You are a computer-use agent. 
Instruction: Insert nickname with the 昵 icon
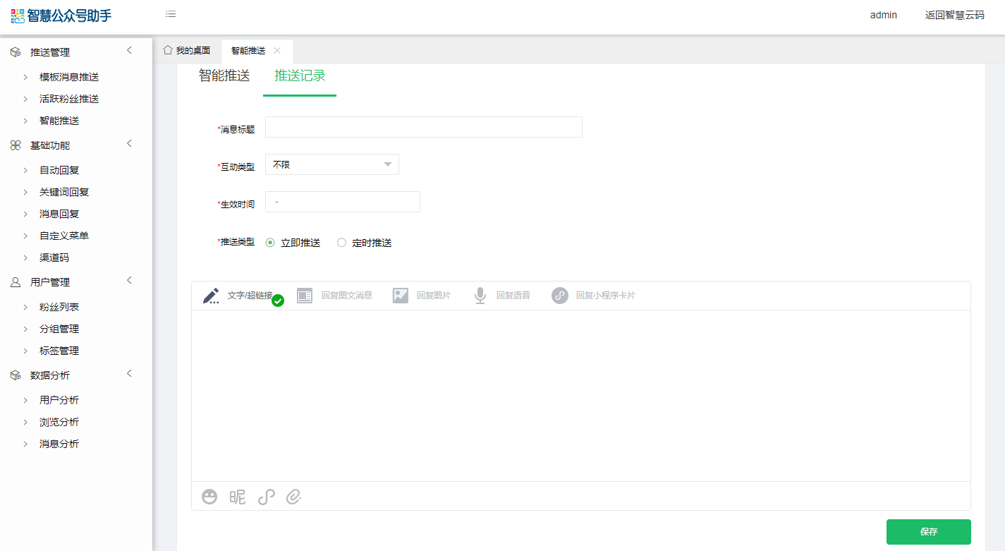click(x=238, y=497)
